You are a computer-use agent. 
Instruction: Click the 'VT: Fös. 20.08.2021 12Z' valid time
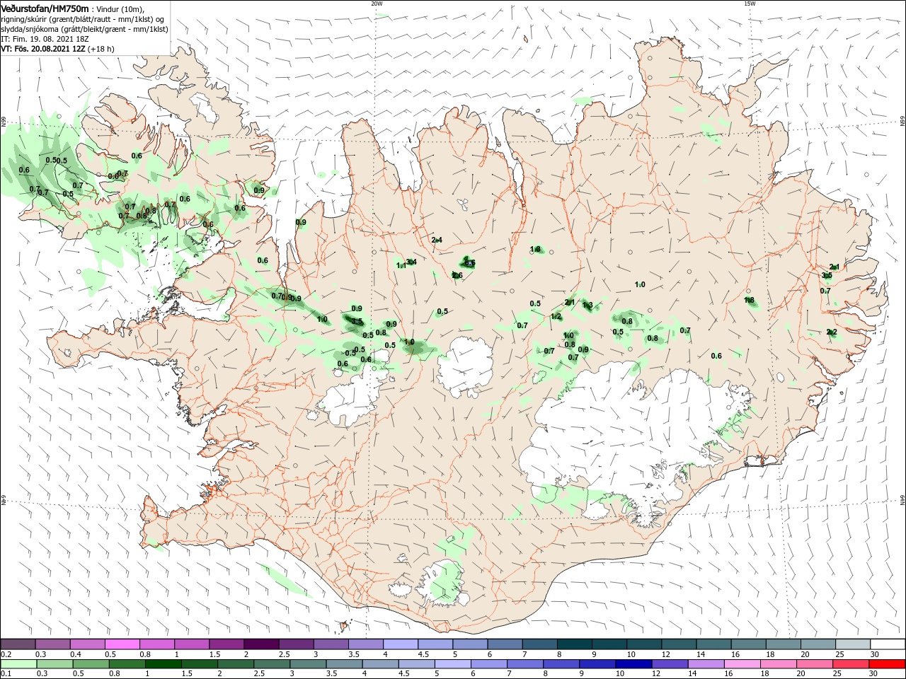(44, 50)
